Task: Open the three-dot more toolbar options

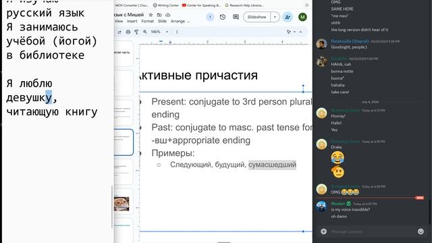Action: point(177,32)
